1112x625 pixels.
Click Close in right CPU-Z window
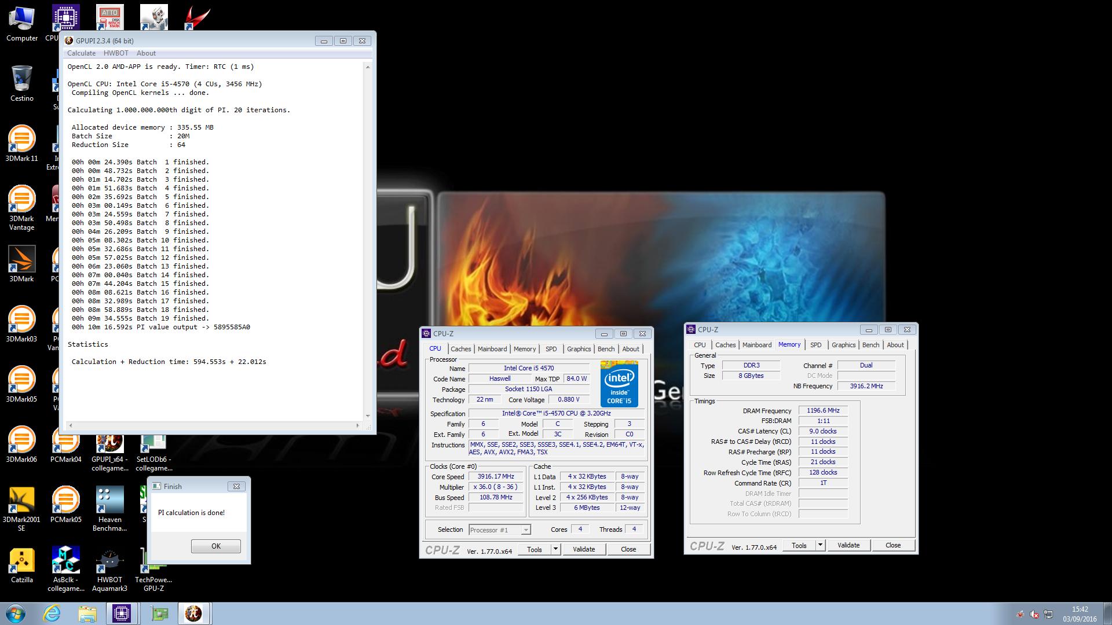(x=893, y=545)
